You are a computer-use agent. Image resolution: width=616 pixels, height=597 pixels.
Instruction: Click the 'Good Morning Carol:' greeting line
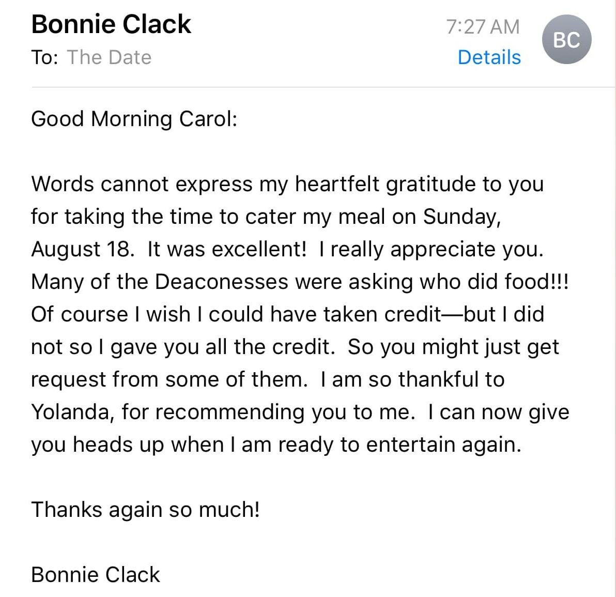(134, 119)
